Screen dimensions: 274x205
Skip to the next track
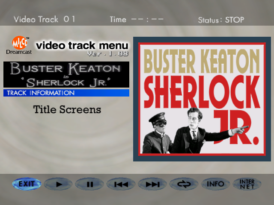[x=152, y=184]
